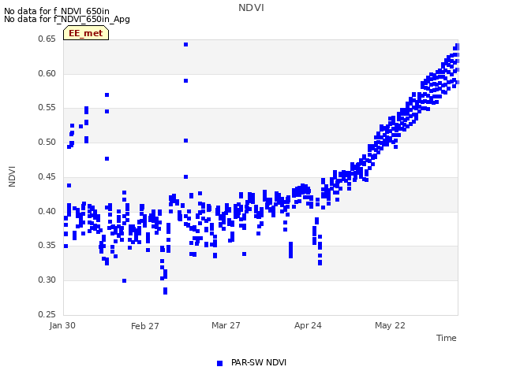The height and width of the screenshot is (378, 505).
Task: Click the May 22 x-axis tick label
Action: (390, 325)
